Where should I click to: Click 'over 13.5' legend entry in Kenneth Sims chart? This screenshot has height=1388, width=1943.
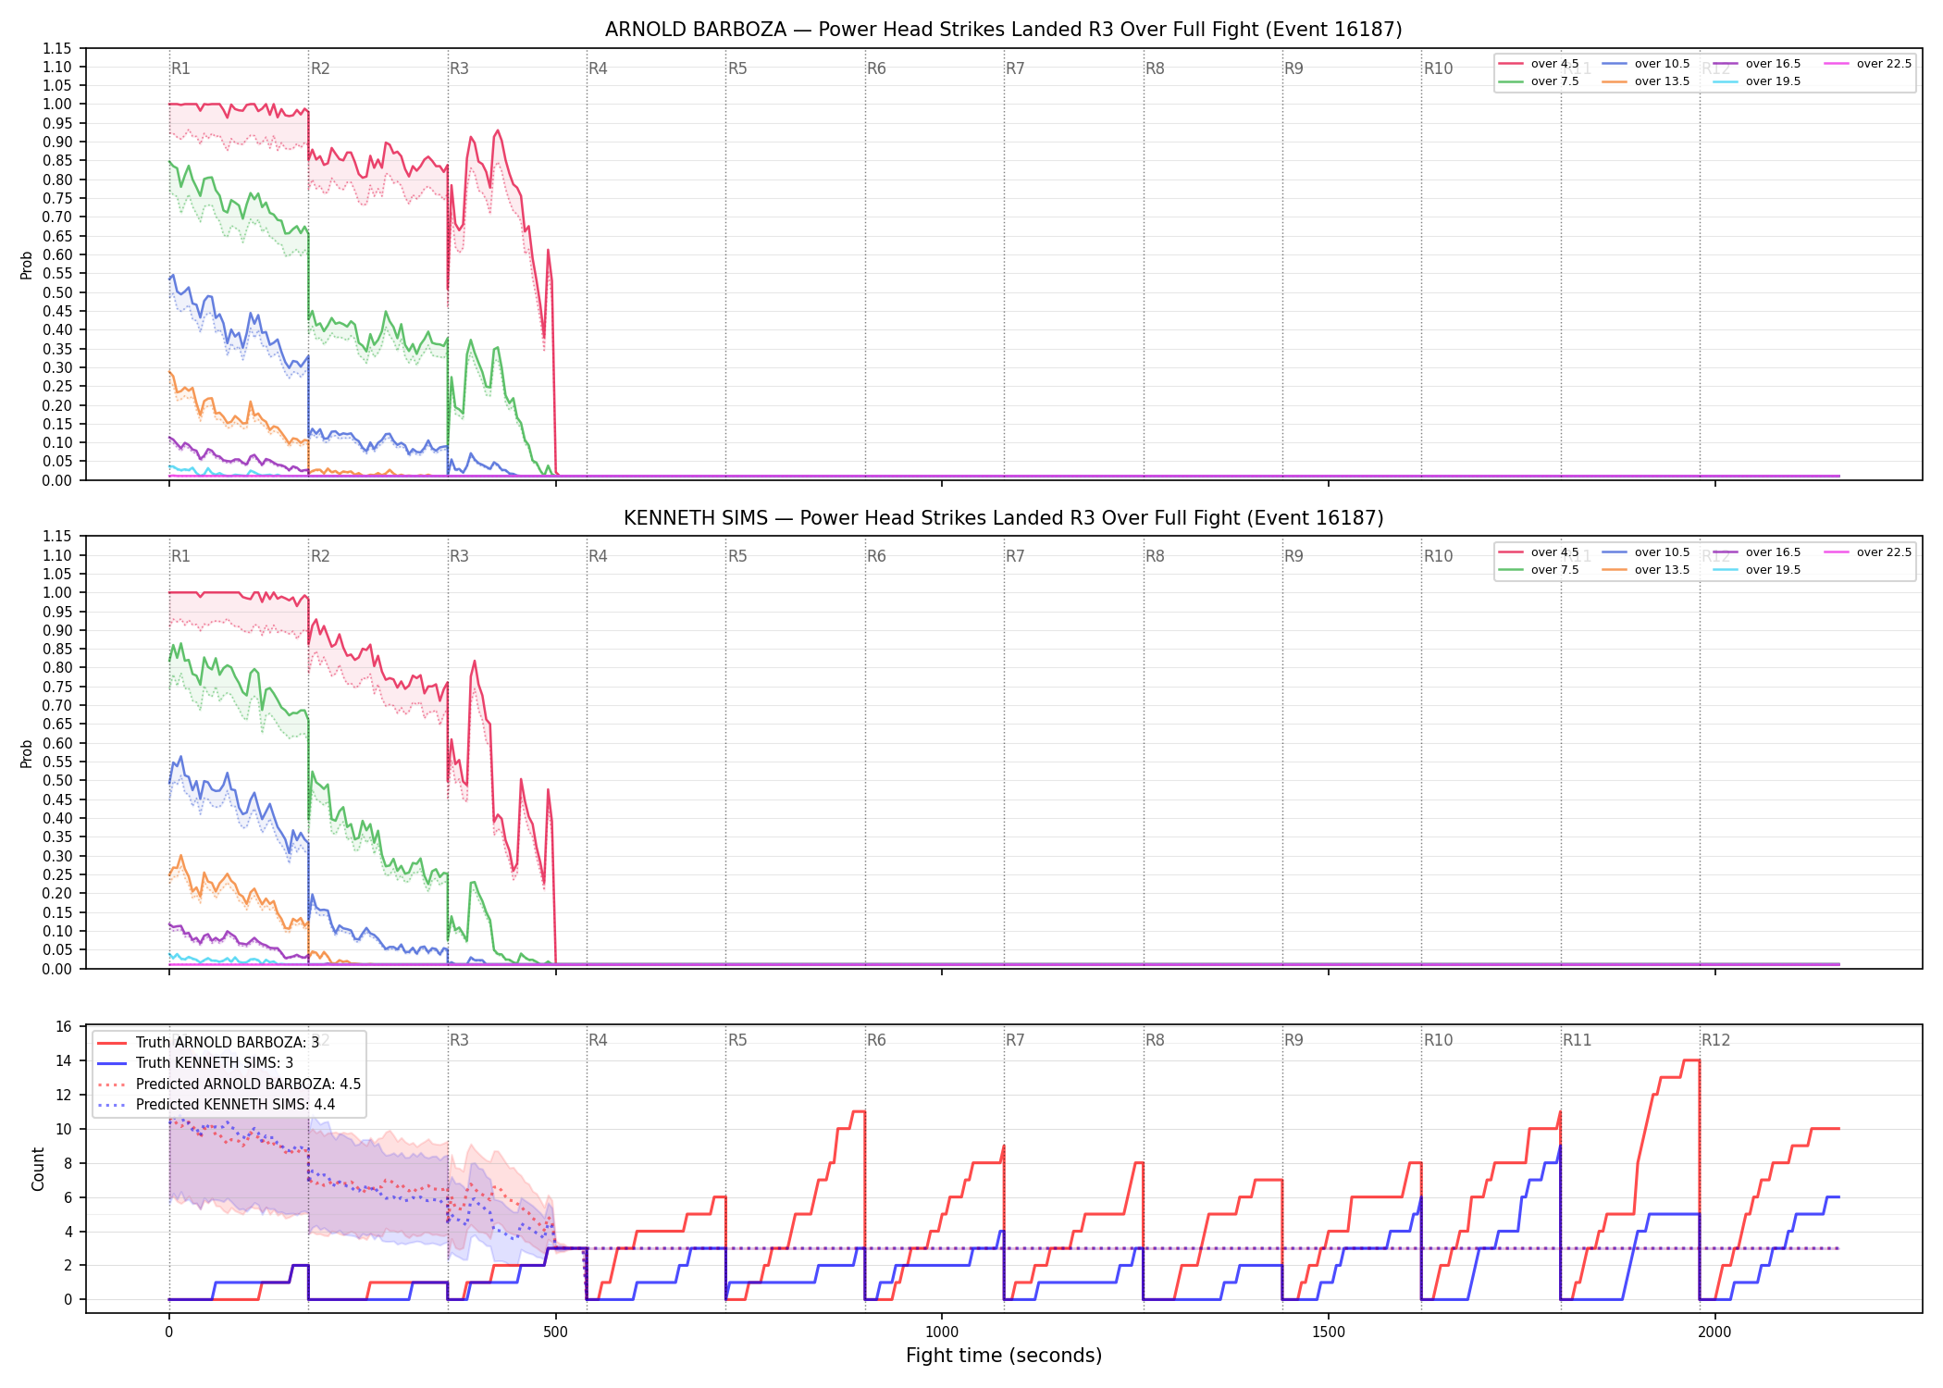1646,570
